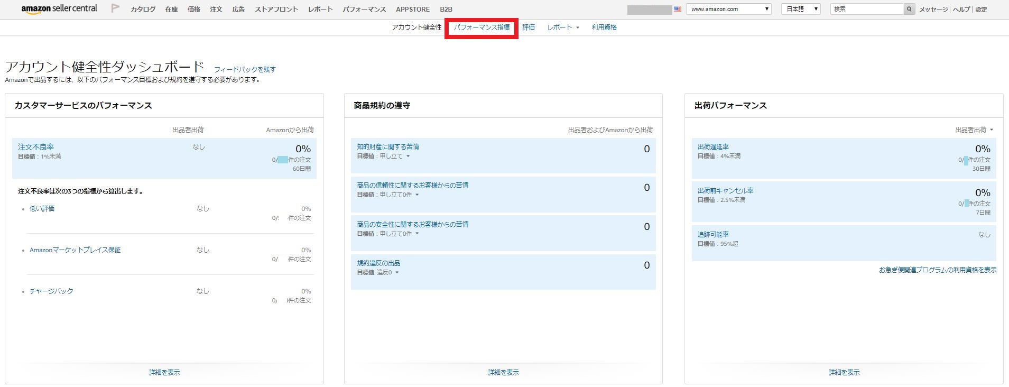Click the search magnifier button

909,9
